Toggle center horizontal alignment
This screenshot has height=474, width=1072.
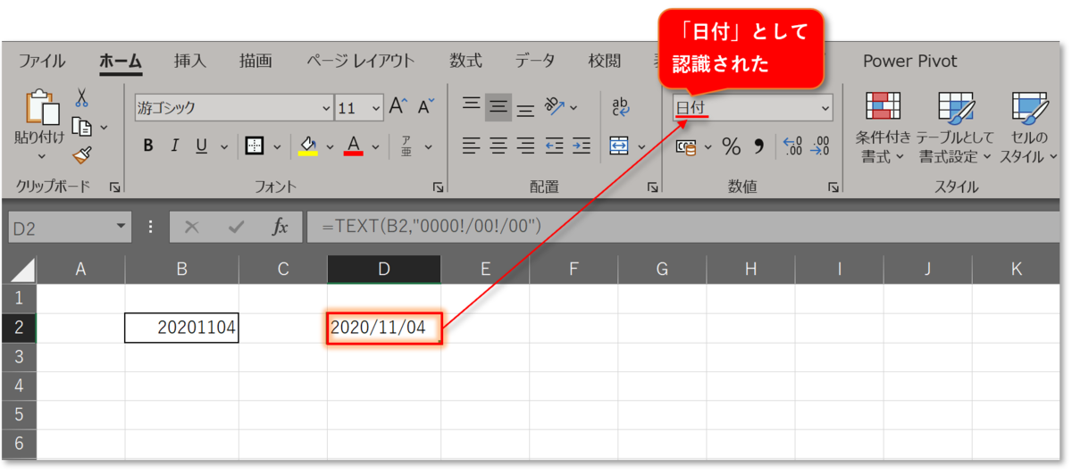click(x=498, y=146)
